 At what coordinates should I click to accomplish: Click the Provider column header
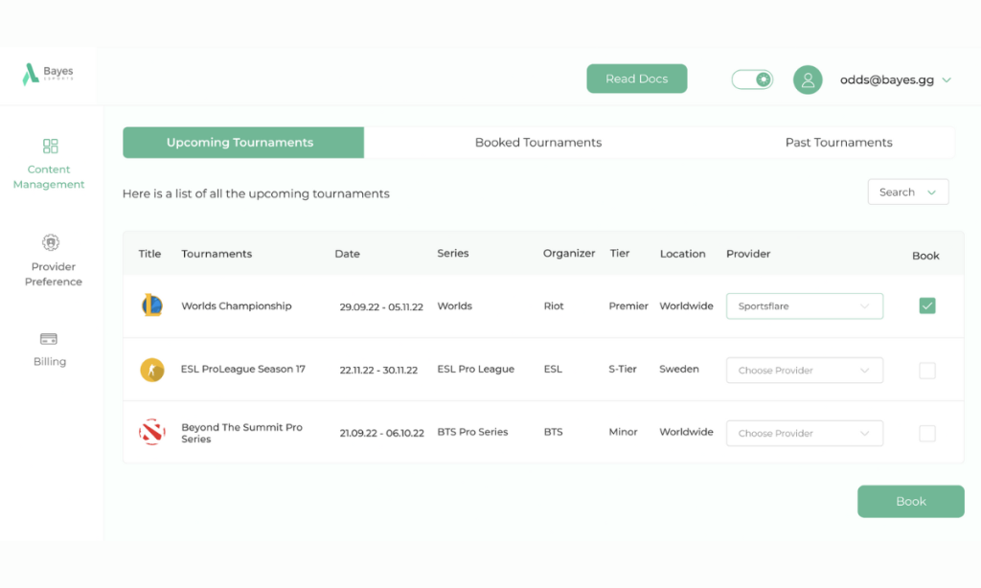pos(748,254)
